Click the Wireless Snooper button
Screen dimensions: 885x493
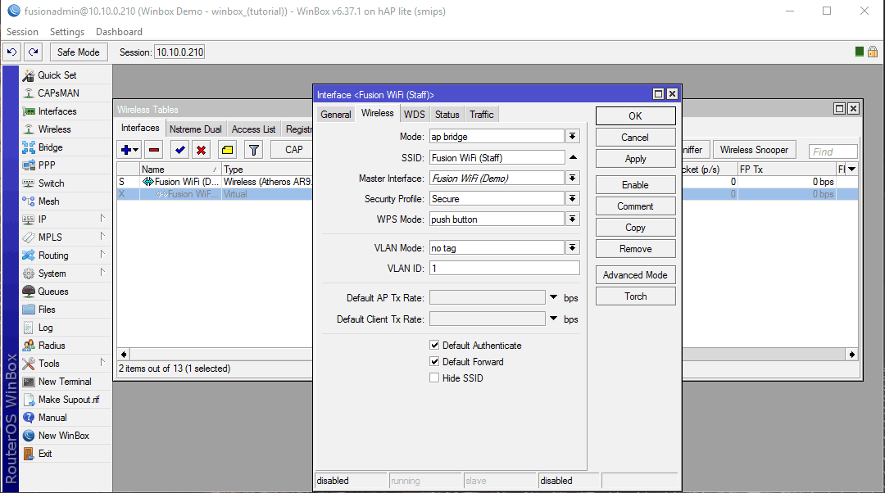pyautogui.click(x=754, y=150)
